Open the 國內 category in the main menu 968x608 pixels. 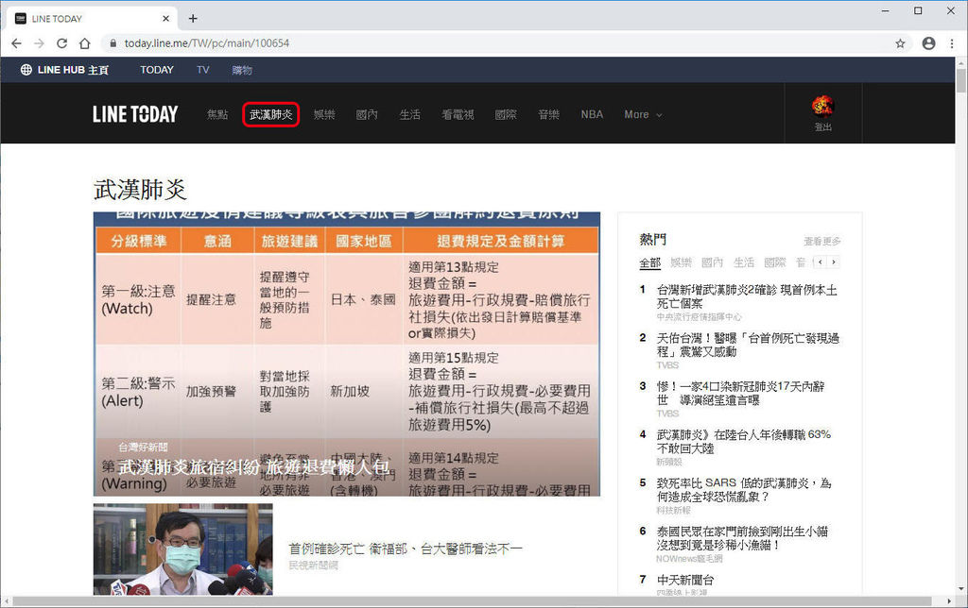367,114
